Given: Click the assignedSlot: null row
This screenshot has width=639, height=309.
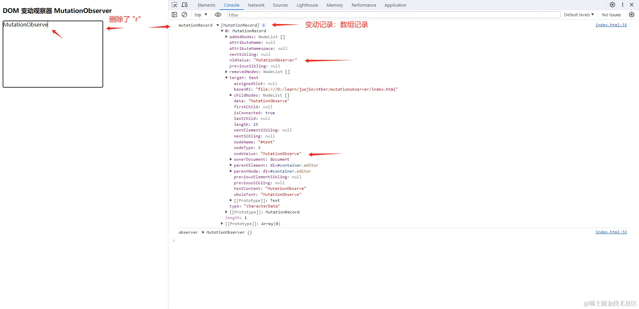Looking at the screenshot, I should coord(256,84).
